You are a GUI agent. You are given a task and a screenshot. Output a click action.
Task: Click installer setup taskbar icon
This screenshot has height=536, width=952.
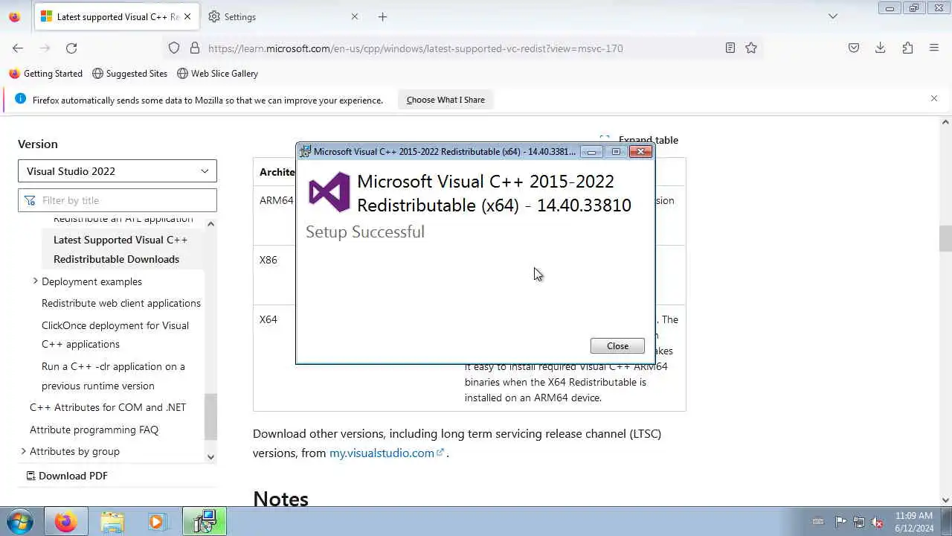[x=205, y=522]
